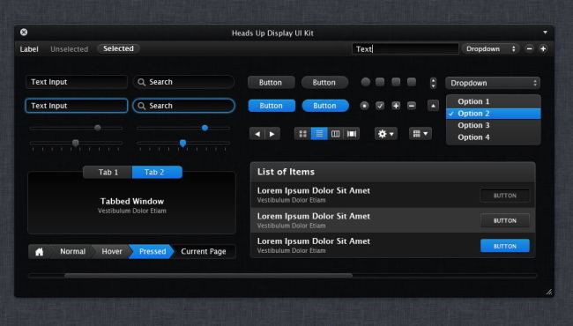Click the Current Page breadcrumb
This screenshot has height=326, width=573.
(204, 251)
